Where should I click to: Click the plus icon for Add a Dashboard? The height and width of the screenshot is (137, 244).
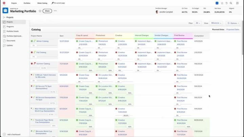point(4,134)
